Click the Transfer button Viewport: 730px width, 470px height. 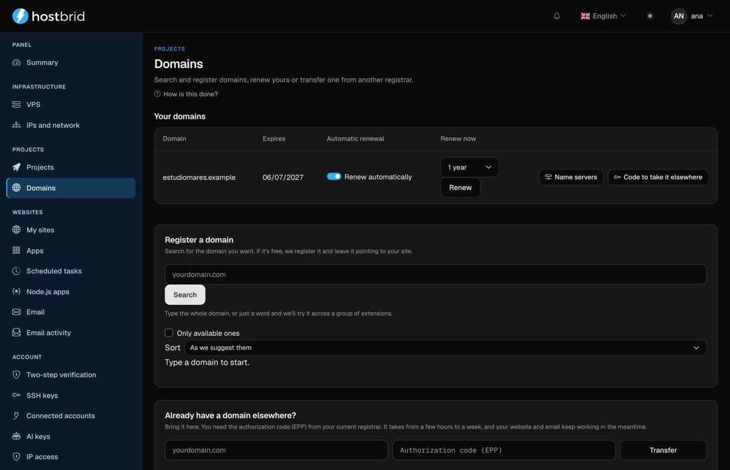point(663,450)
